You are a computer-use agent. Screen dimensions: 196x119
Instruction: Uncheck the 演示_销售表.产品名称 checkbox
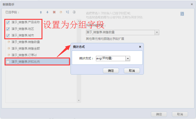click(8, 23)
